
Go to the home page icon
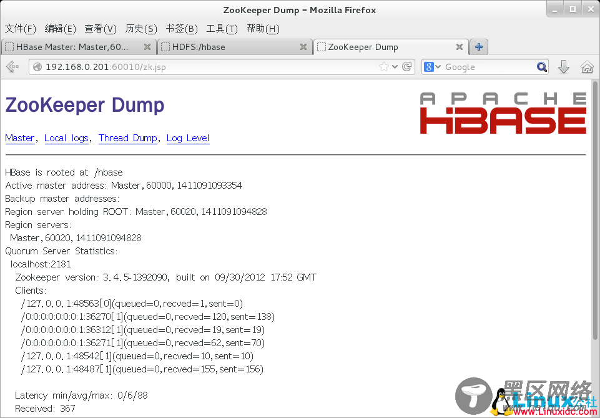tap(587, 67)
